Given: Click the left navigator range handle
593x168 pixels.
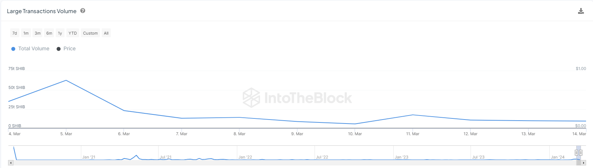Looking at the screenshot, I should pyautogui.click(x=576, y=153).
